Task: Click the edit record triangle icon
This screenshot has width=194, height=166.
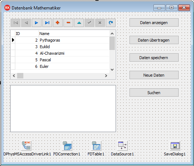Action: [x=79, y=23]
